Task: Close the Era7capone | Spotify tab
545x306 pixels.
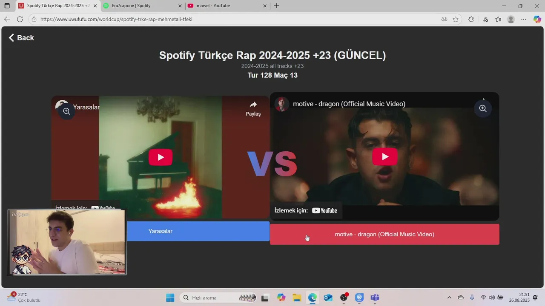Action: [180, 6]
